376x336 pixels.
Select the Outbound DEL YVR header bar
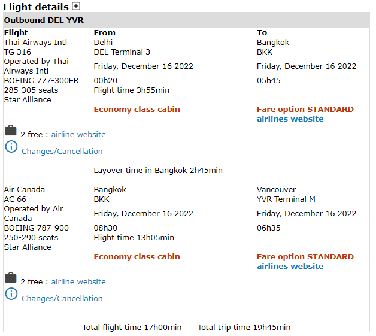(x=186, y=20)
